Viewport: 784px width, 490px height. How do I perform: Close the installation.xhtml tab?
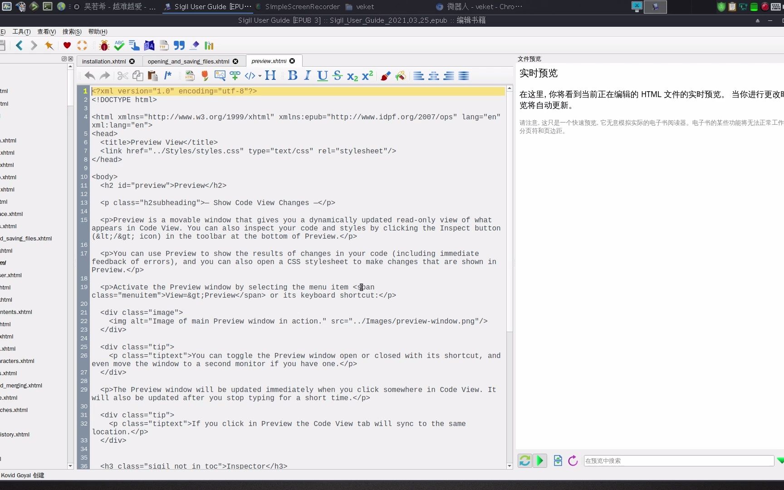click(x=132, y=61)
